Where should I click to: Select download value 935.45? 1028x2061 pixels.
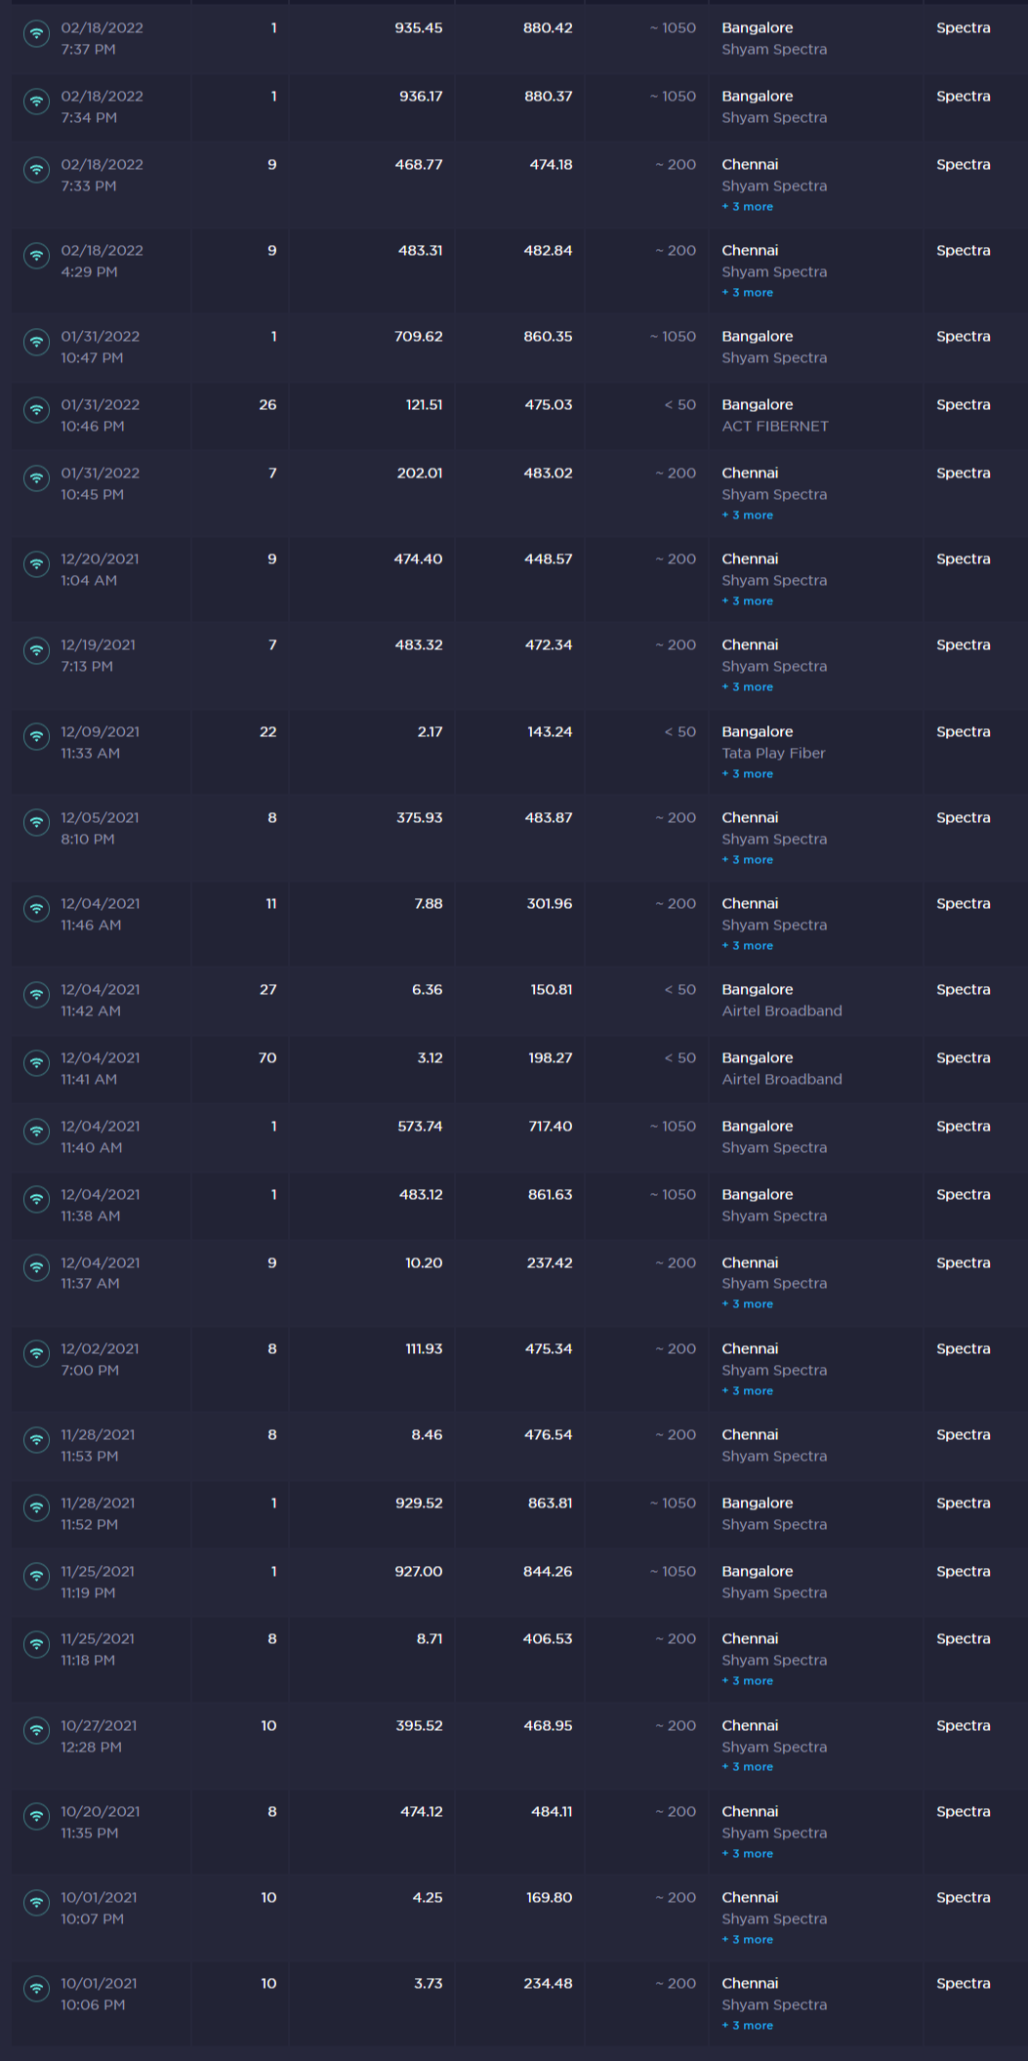419,28
